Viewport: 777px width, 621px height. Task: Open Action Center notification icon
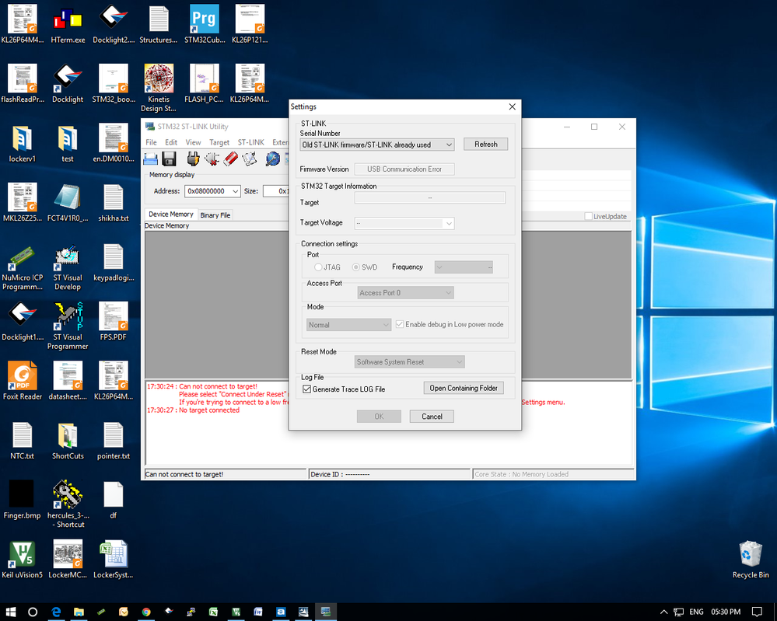click(x=757, y=612)
